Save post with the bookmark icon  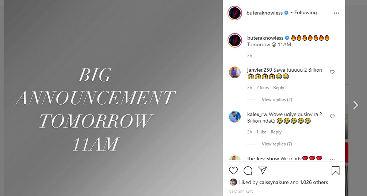[x=335, y=171]
